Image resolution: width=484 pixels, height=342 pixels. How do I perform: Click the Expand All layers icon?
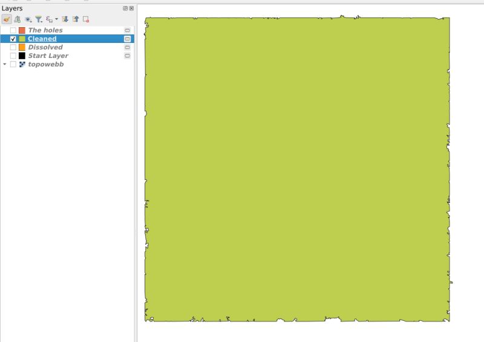click(65, 19)
